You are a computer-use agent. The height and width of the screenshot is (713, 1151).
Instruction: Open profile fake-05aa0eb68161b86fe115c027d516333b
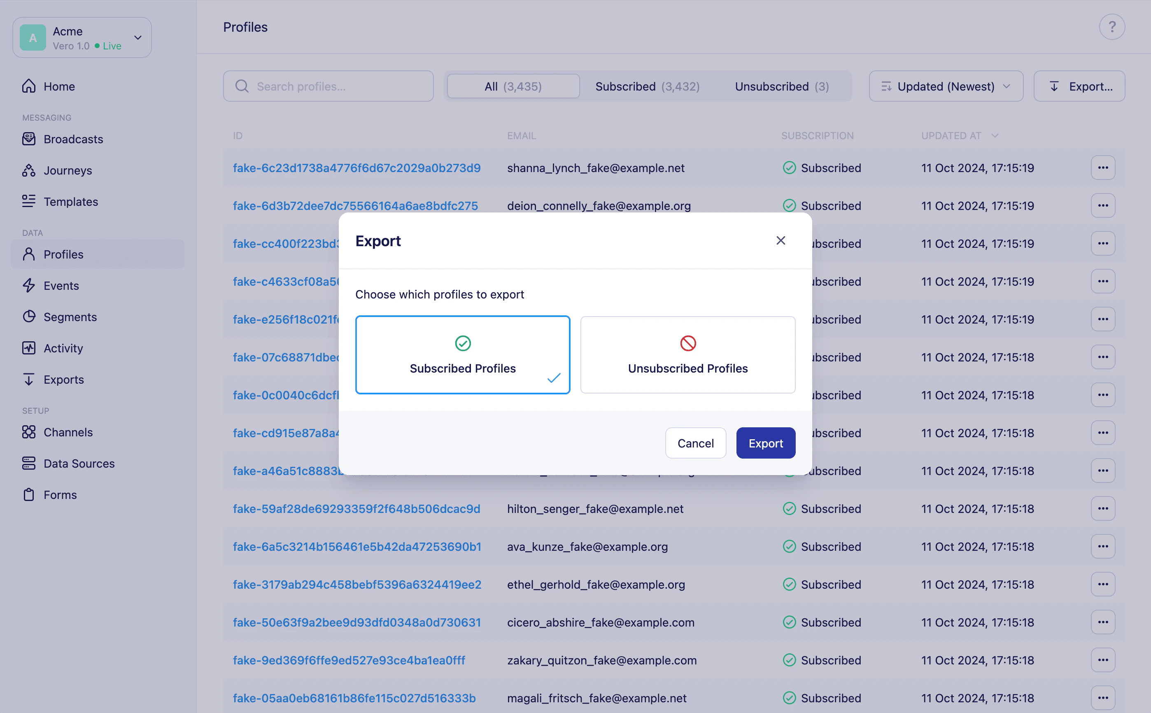354,698
